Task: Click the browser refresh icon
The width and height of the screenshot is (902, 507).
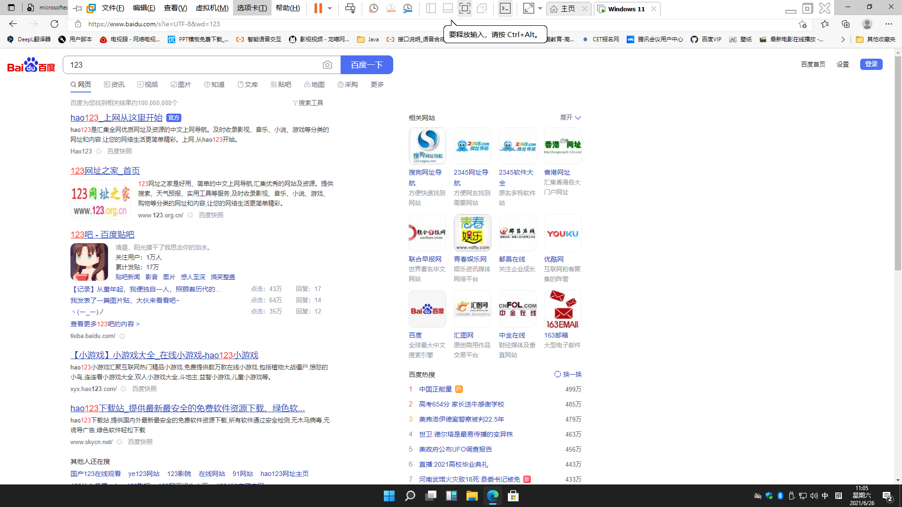Action: coord(54,24)
